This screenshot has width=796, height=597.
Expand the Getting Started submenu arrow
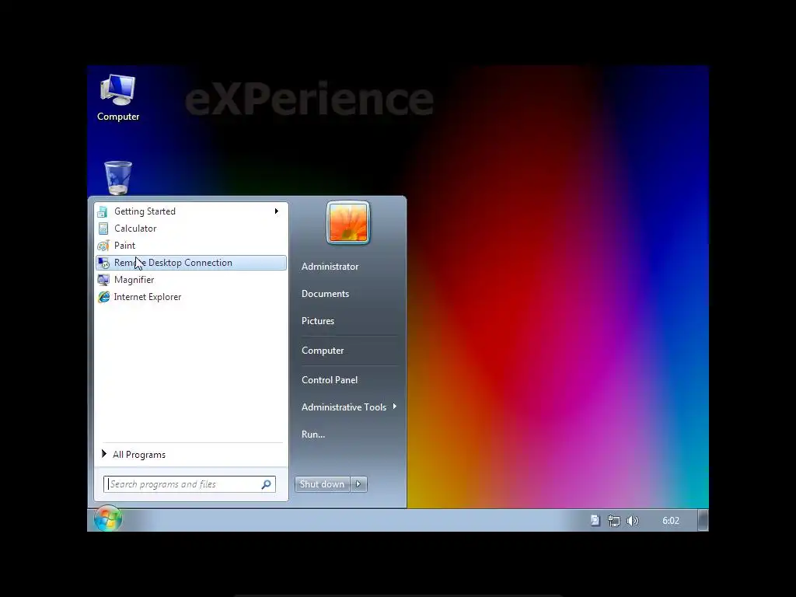pos(276,211)
